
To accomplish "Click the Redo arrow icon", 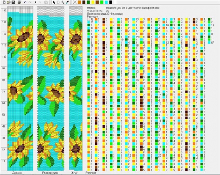I will [29, 2].
